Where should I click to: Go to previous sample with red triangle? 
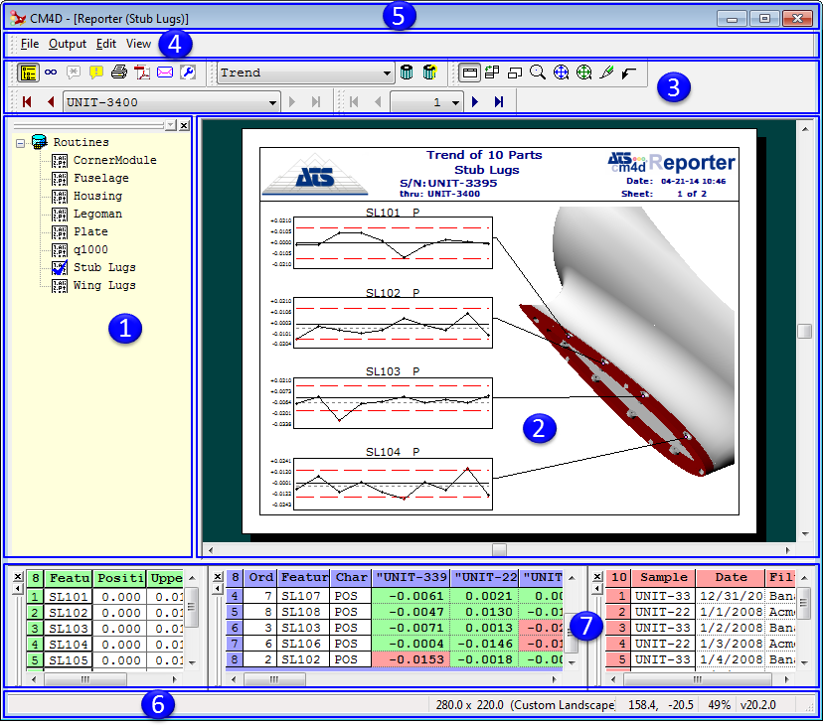pyautogui.click(x=51, y=101)
